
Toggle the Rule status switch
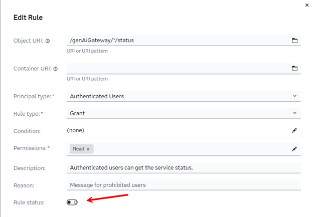pyautogui.click(x=72, y=202)
